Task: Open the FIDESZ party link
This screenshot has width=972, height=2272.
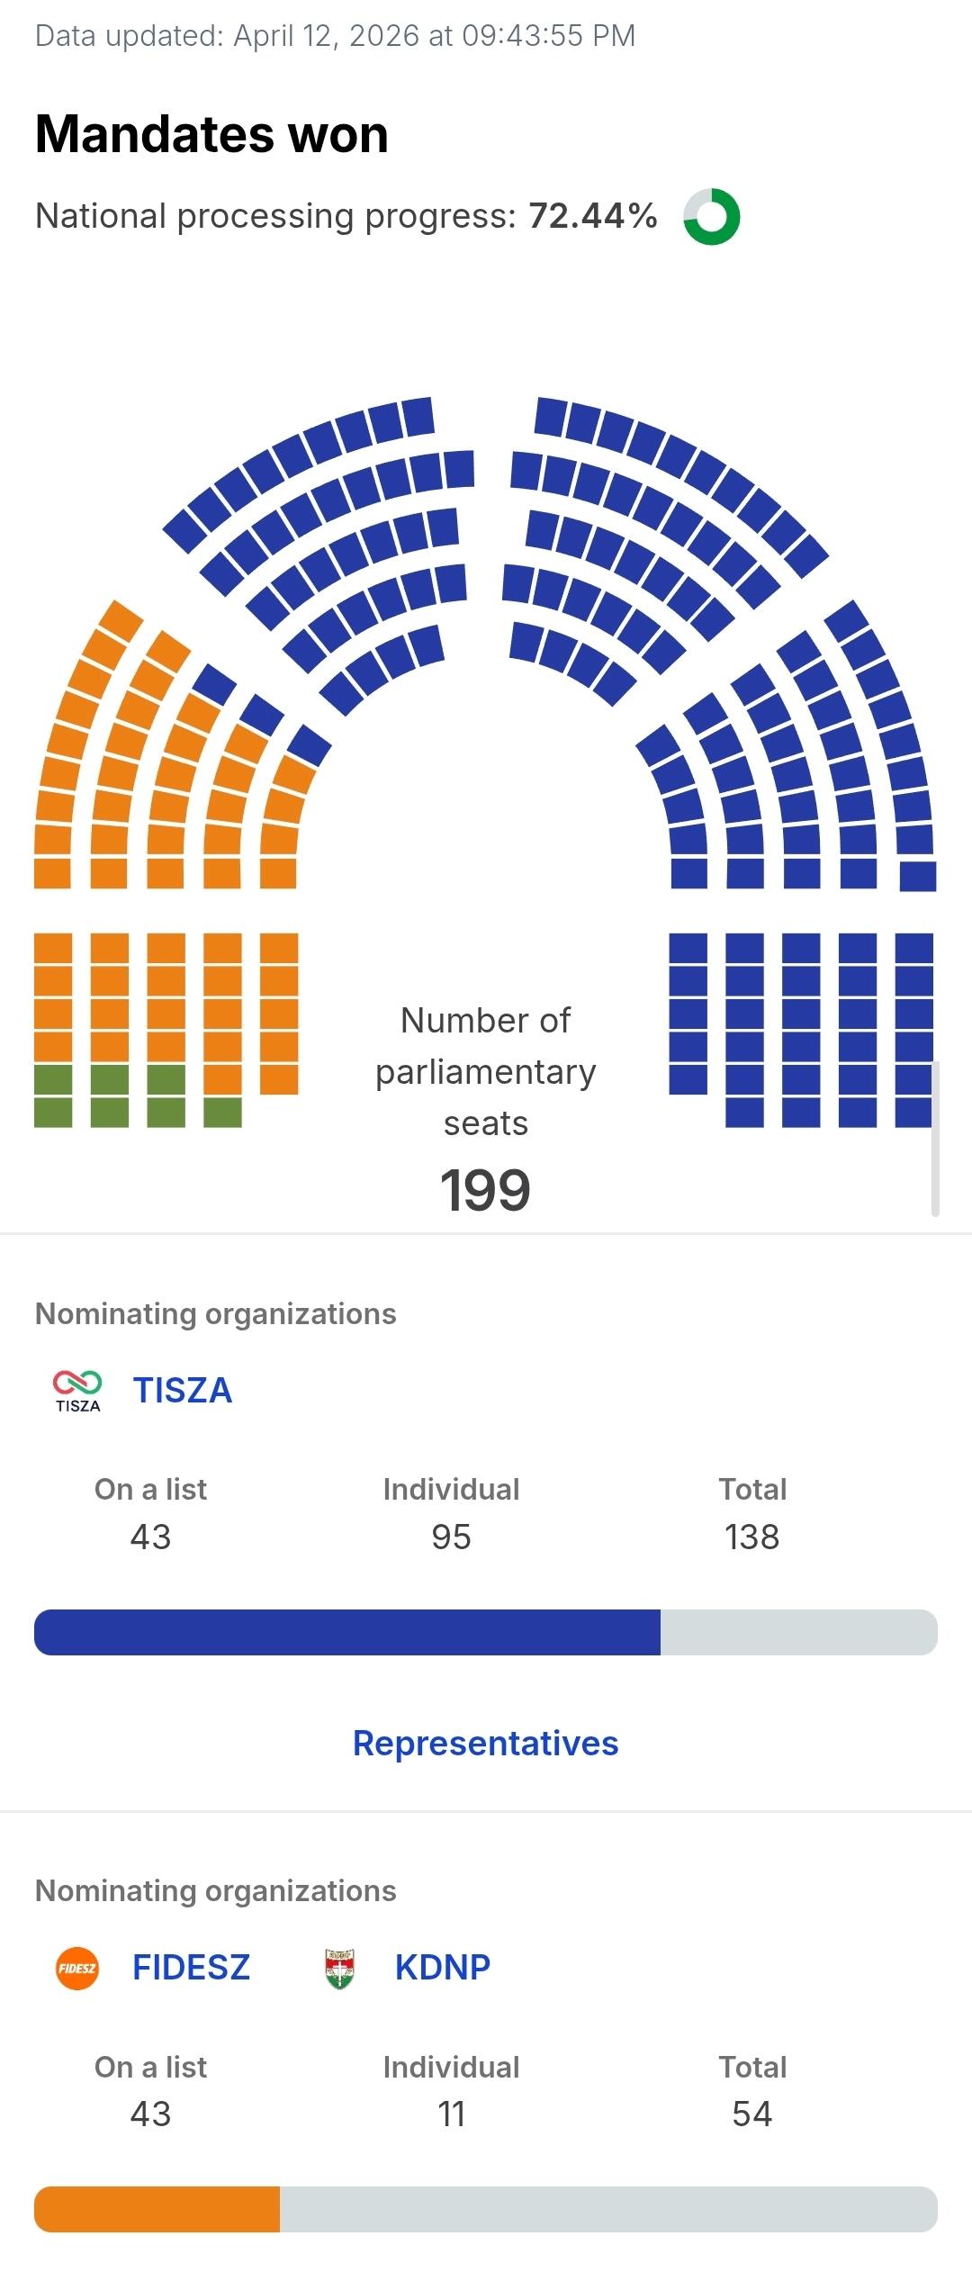Action: point(191,1967)
